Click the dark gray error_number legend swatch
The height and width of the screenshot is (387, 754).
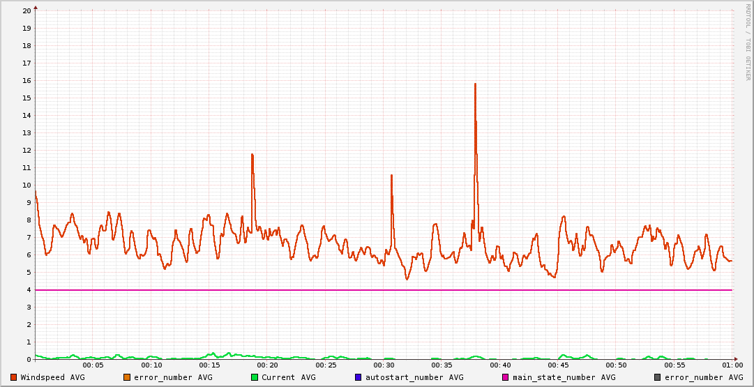click(657, 377)
